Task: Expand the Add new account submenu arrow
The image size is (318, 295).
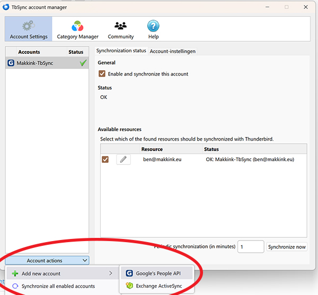Action: [x=111, y=273]
